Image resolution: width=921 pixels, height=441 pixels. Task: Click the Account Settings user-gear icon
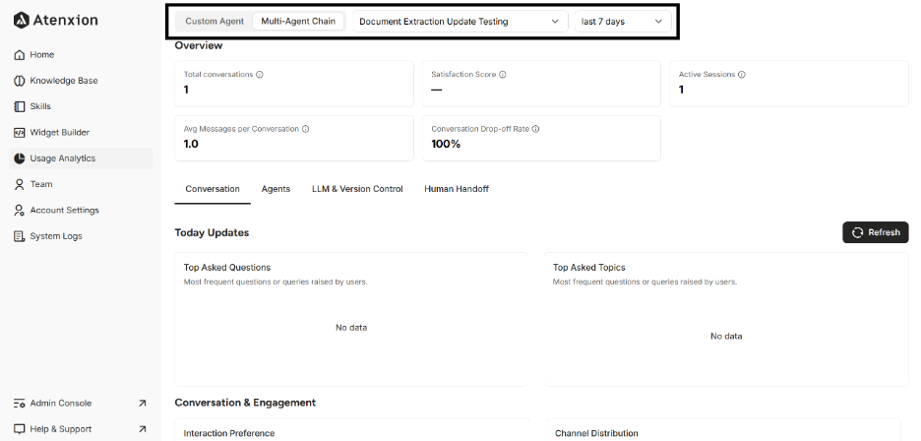click(x=19, y=210)
